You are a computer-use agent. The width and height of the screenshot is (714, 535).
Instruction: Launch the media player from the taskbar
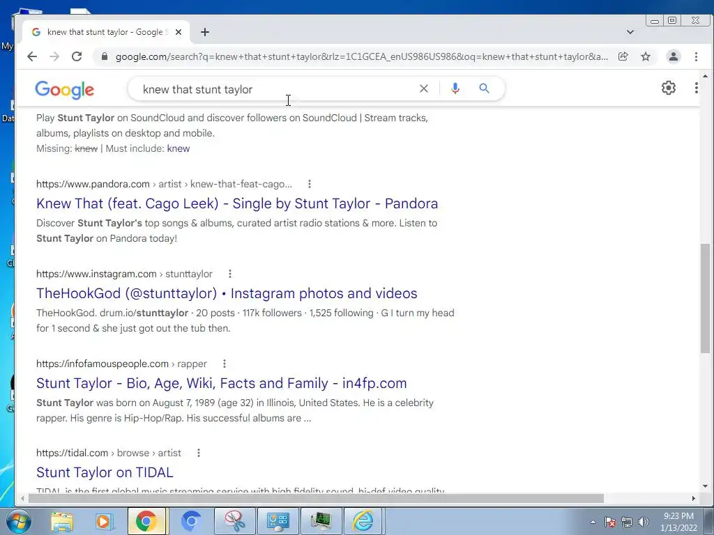coord(104,521)
